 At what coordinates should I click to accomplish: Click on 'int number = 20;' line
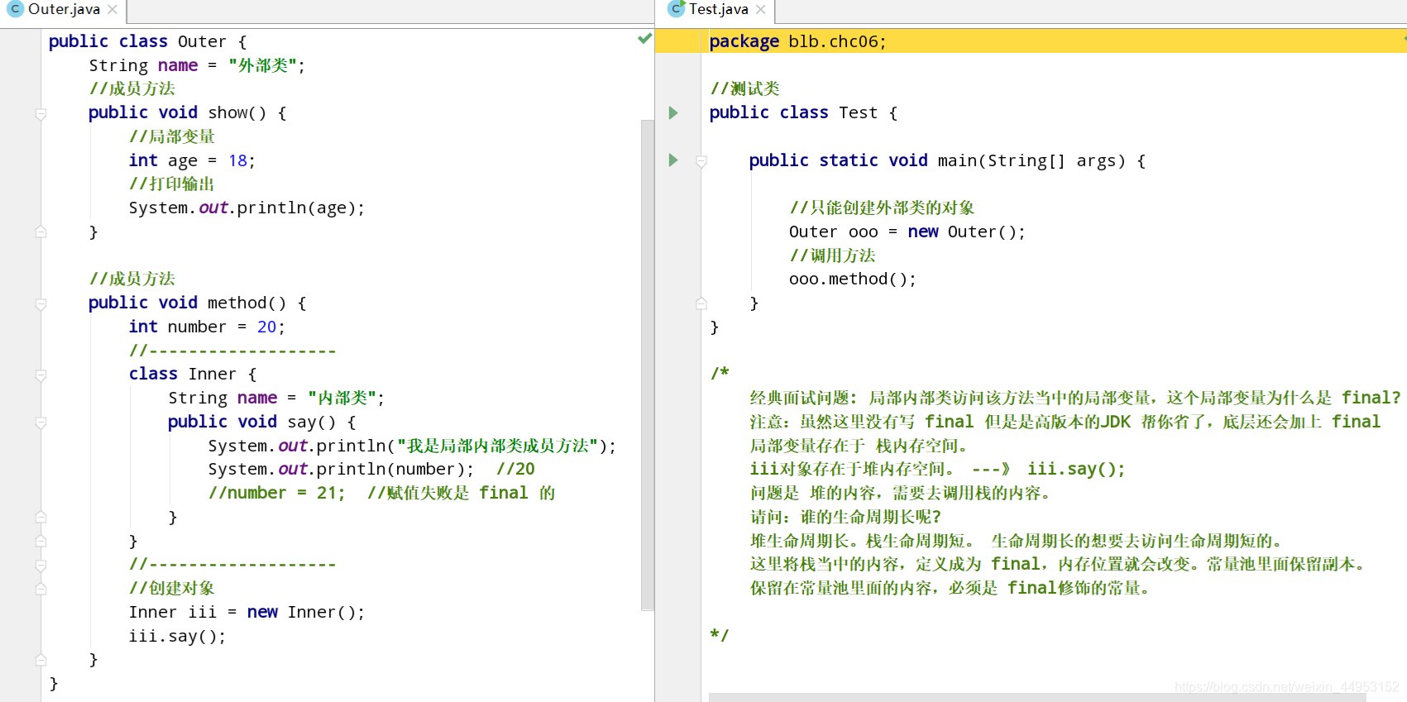click(x=207, y=327)
